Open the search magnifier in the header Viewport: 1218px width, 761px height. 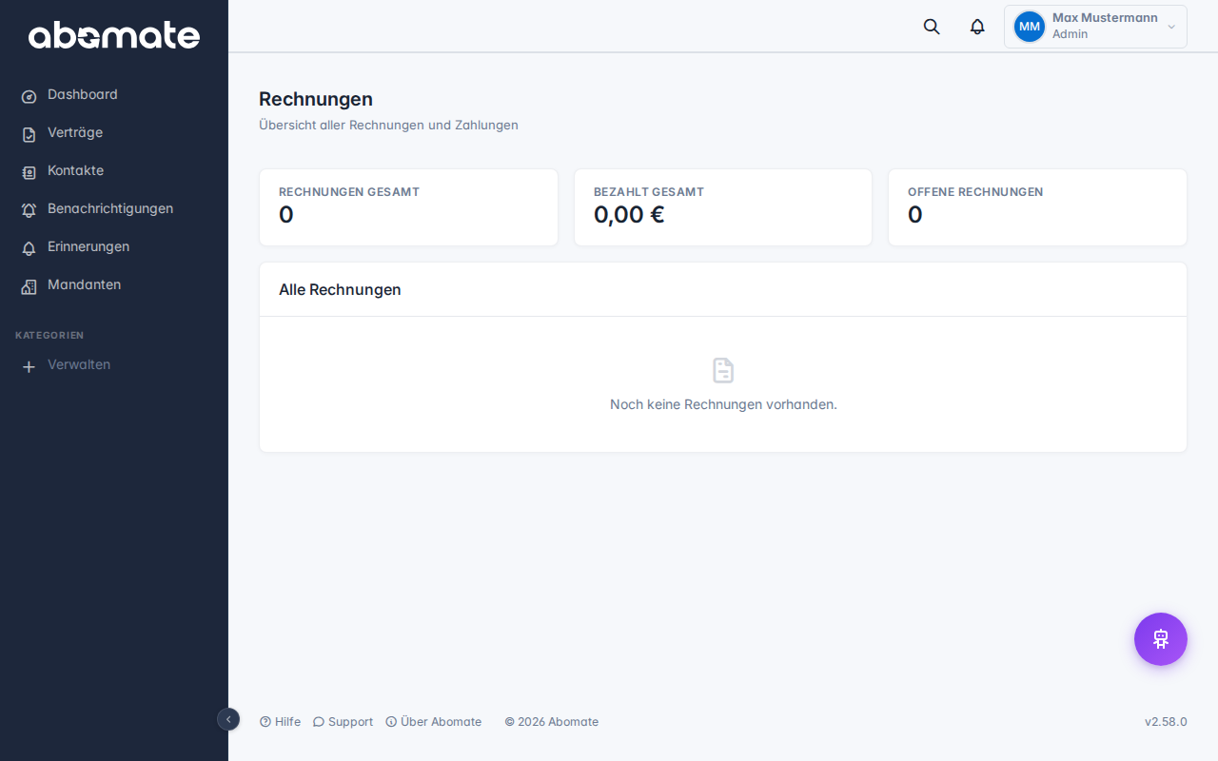(931, 27)
